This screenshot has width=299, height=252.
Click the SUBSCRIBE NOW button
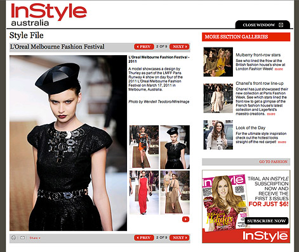tap(267, 221)
